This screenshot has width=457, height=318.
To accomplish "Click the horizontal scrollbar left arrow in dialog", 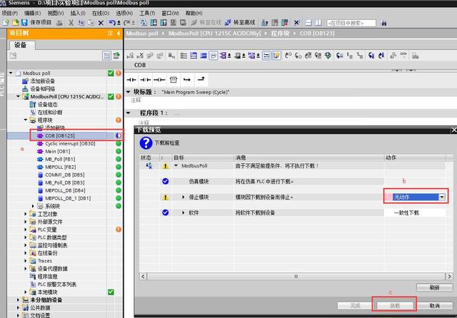I will pos(143,276).
